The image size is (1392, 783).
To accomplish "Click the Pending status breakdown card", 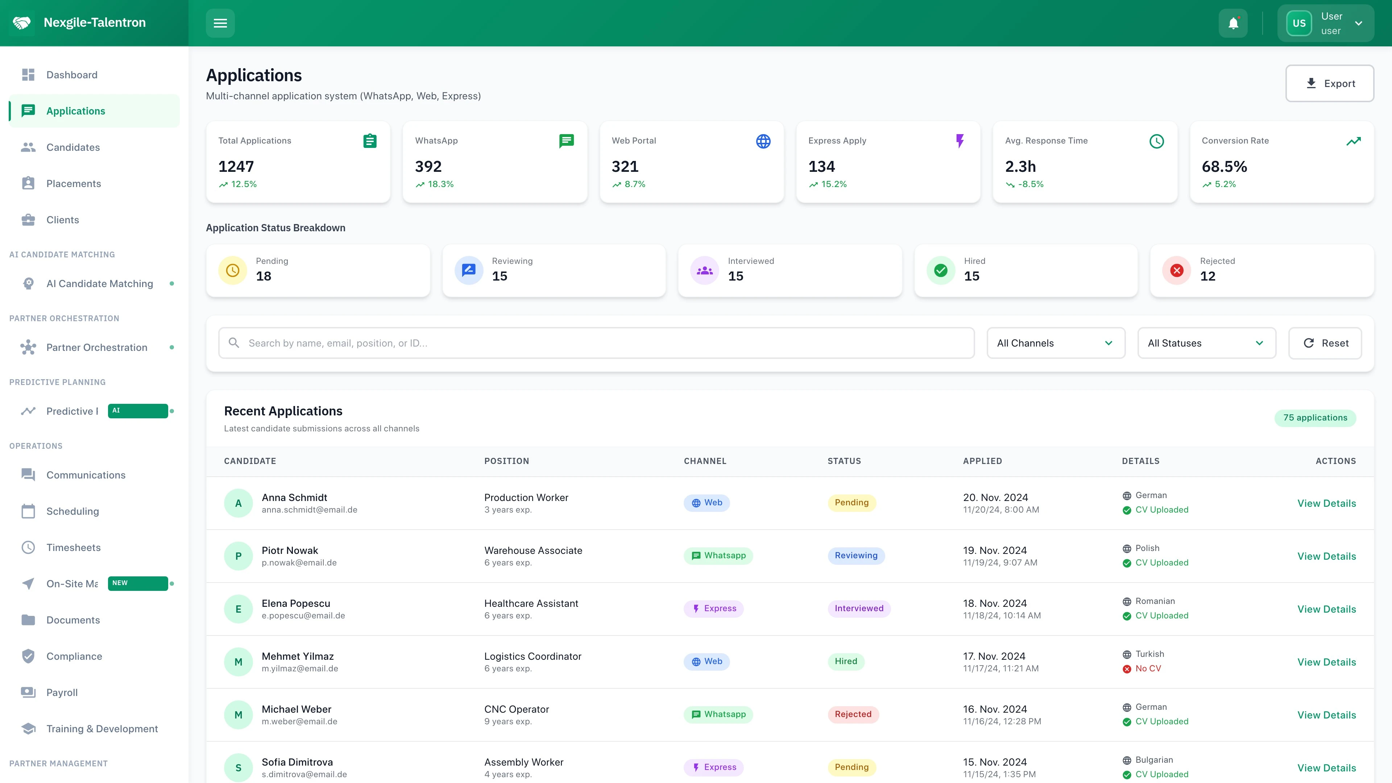I will [x=318, y=270].
